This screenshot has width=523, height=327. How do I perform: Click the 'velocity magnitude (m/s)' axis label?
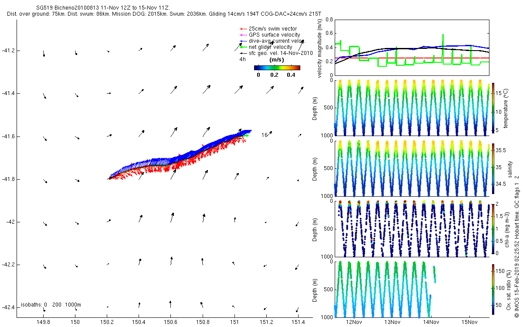point(320,48)
